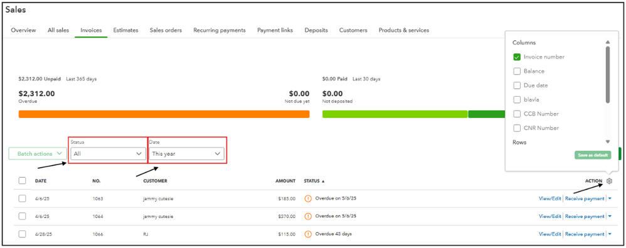Go to the Customers tab
This screenshot has height=248, width=626.
353,30
